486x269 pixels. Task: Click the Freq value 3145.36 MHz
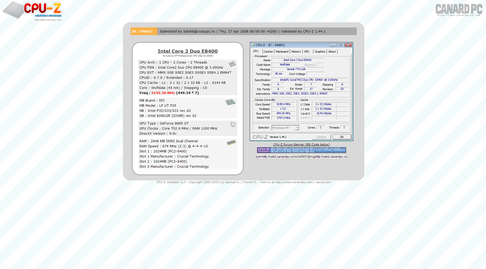[163, 93]
